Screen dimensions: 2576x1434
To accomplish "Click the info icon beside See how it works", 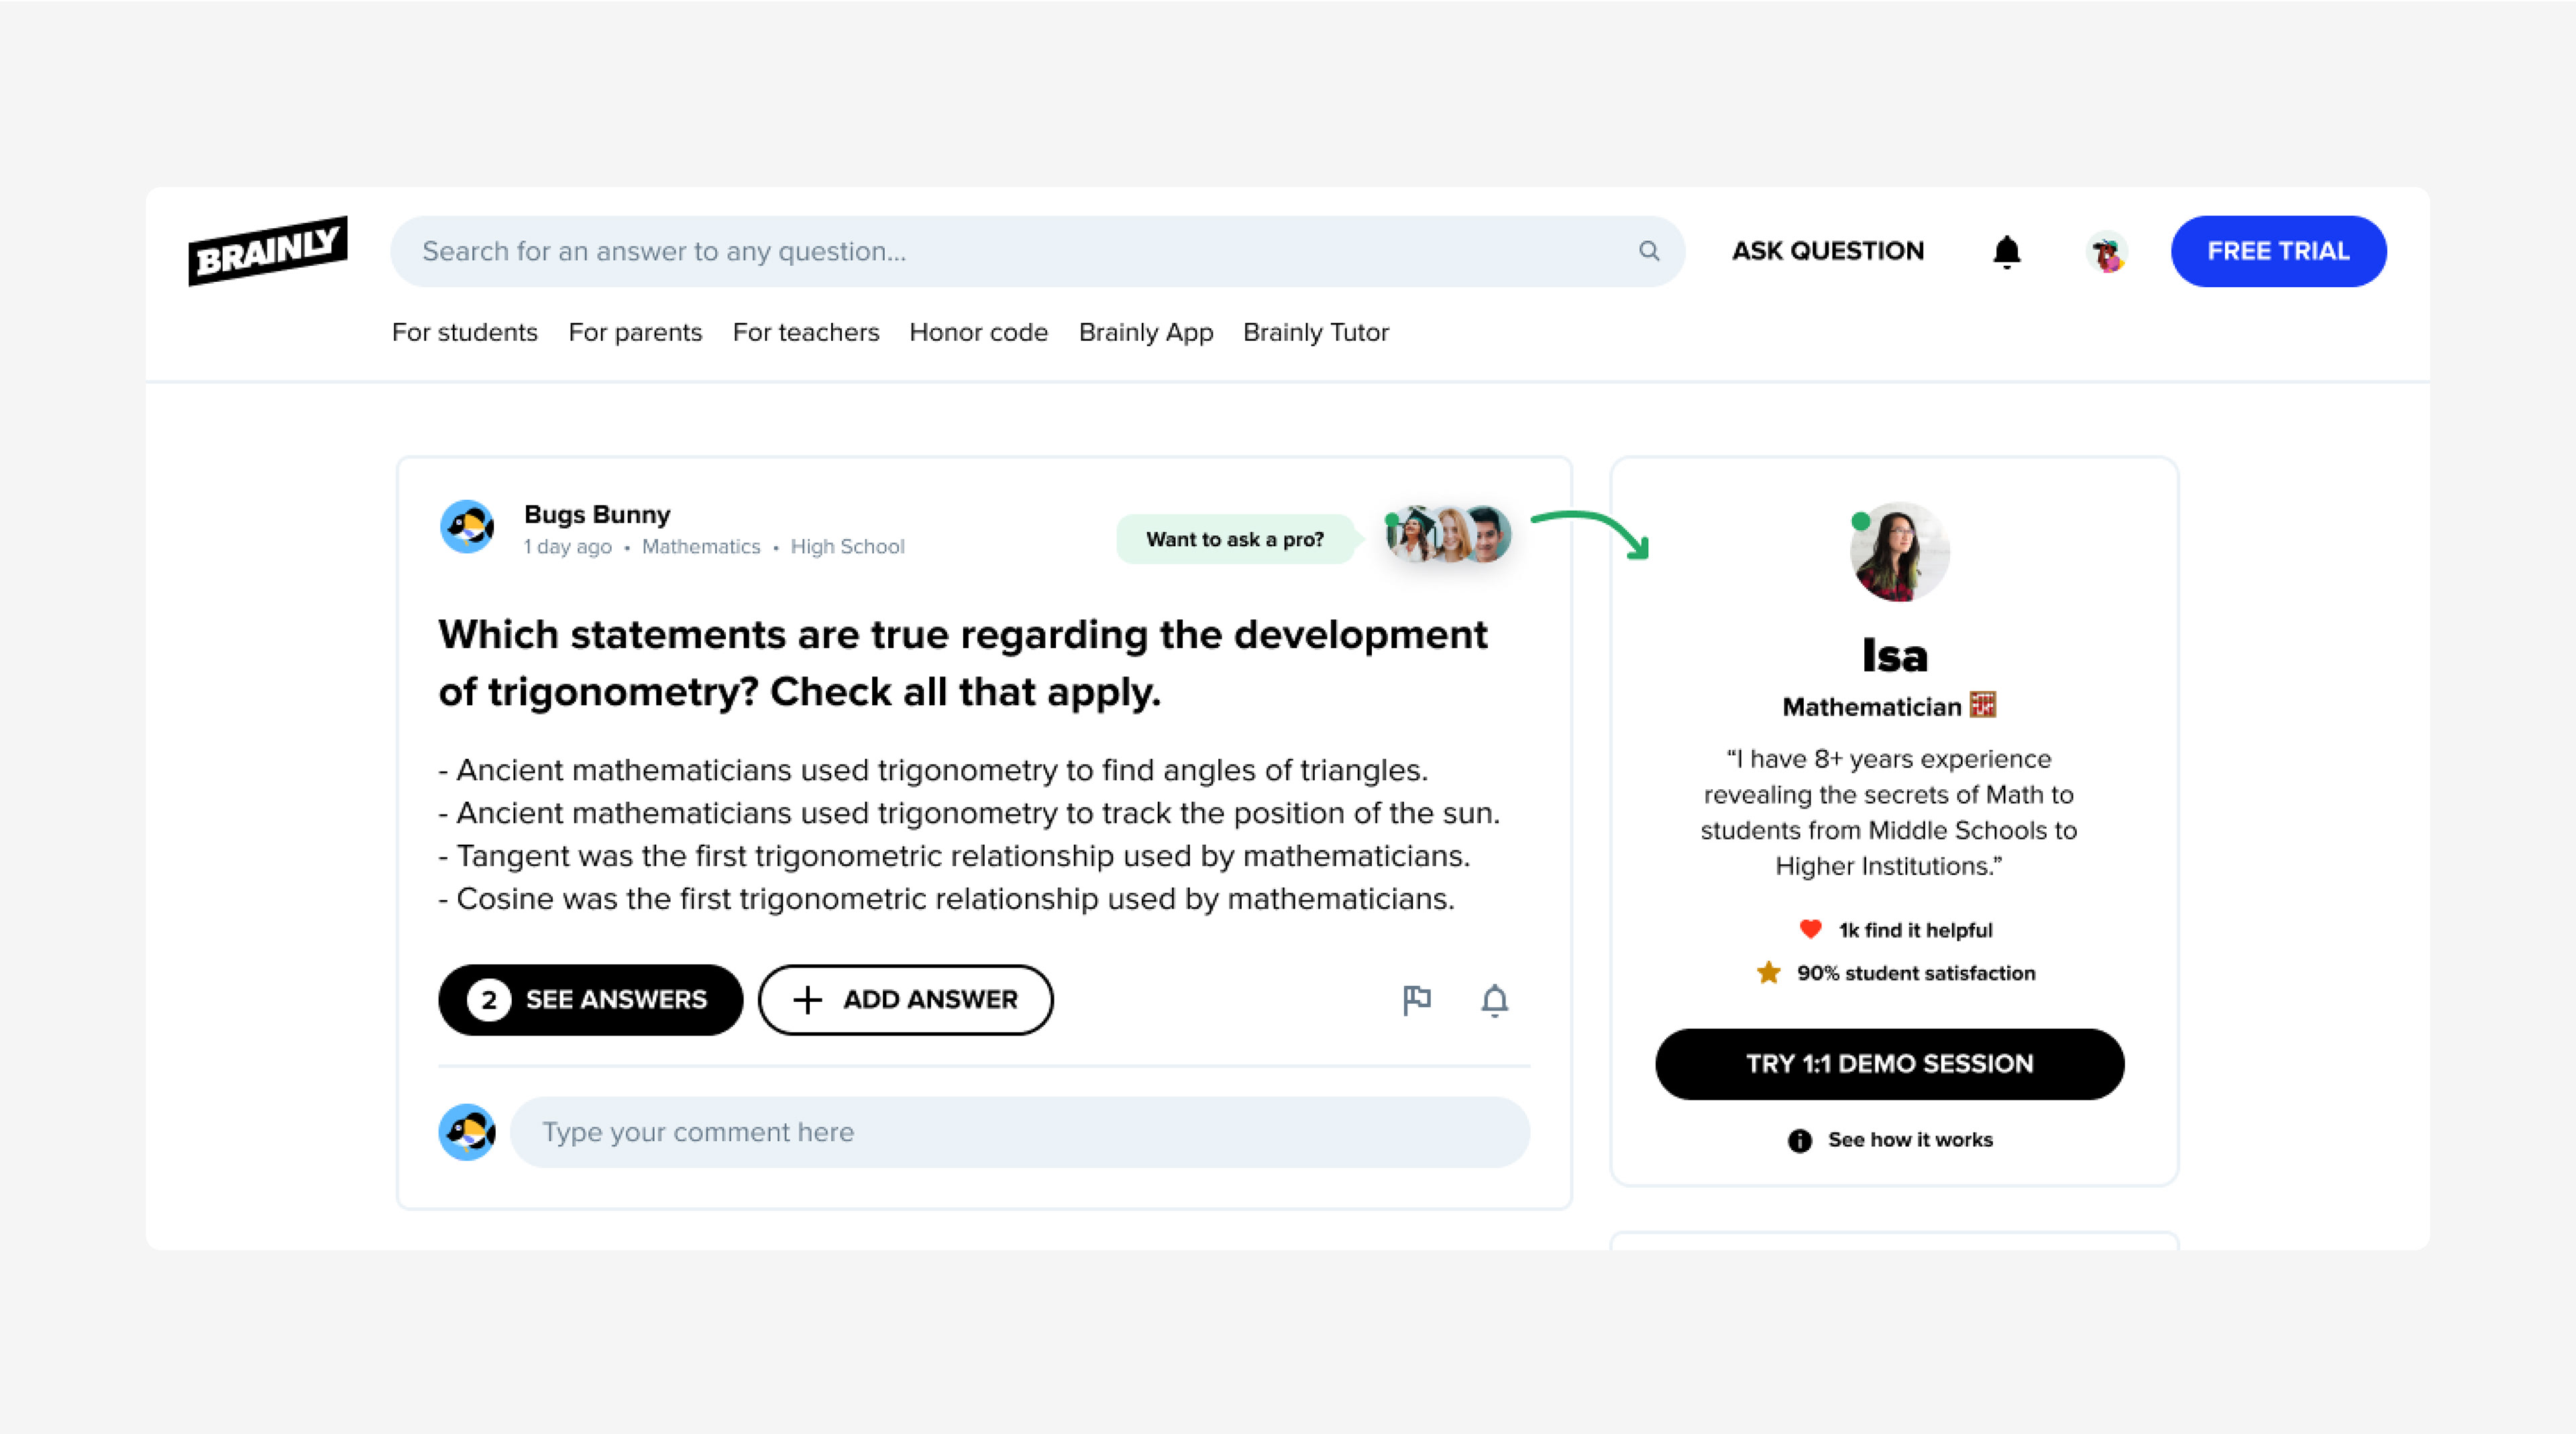I will (1799, 1141).
